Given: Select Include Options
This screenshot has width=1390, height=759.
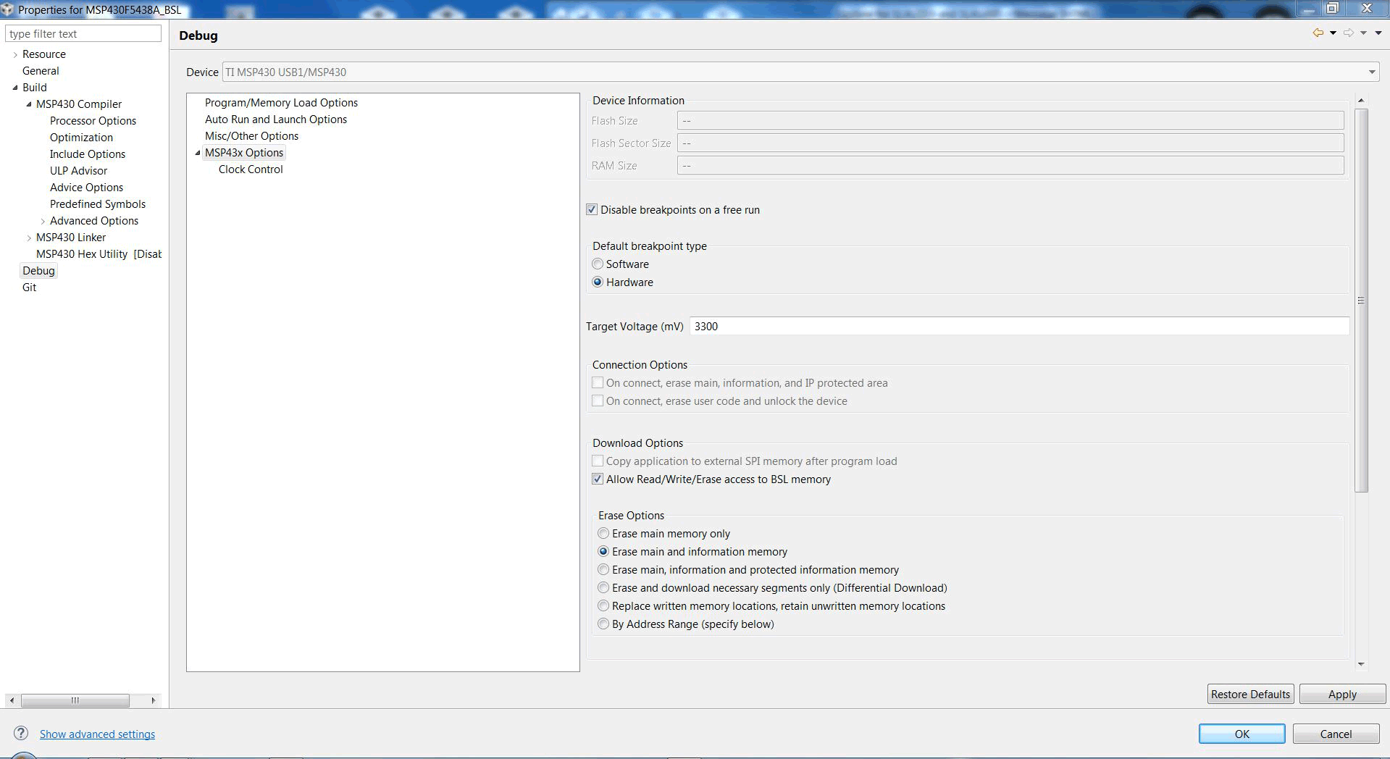Looking at the screenshot, I should [x=88, y=154].
